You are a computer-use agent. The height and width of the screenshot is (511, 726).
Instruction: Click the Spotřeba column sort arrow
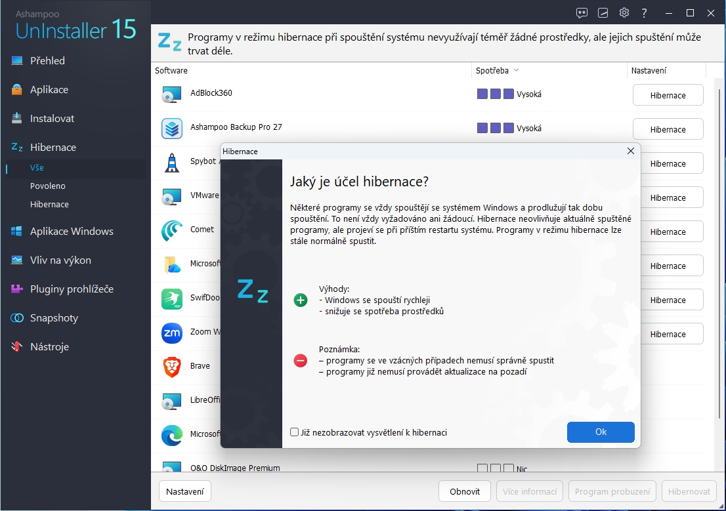pos(516,70)
